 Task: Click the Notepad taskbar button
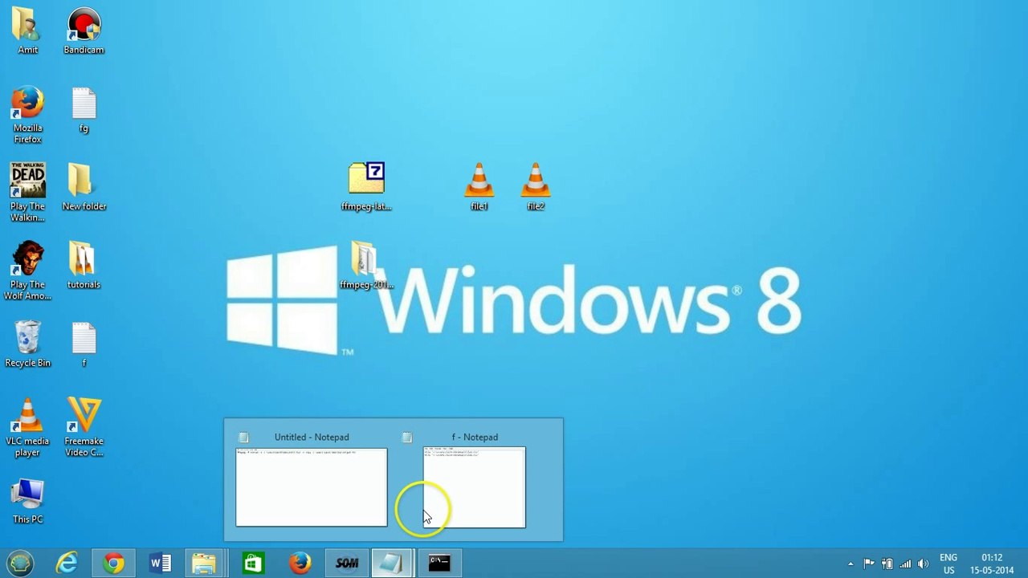392,564
